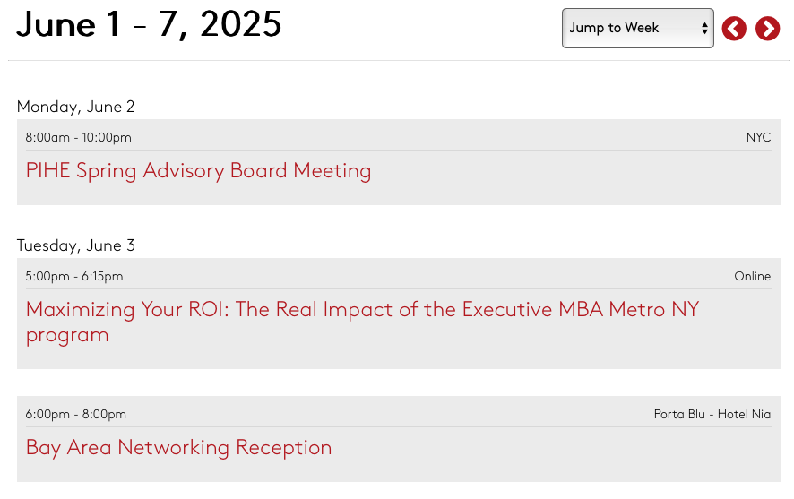Click empty area in Bay Area Reception card

[x=557, y=455]
